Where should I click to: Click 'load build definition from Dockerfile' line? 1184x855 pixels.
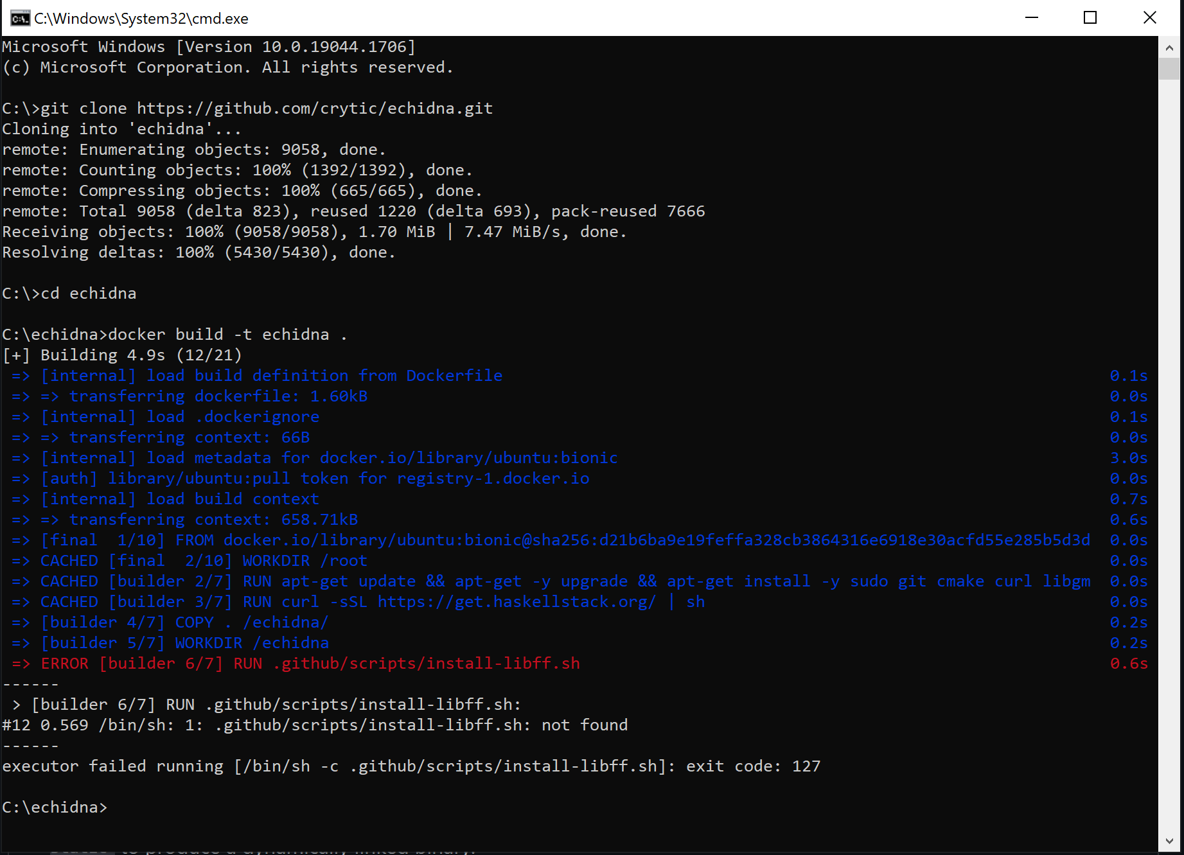(x=257, y=376)
